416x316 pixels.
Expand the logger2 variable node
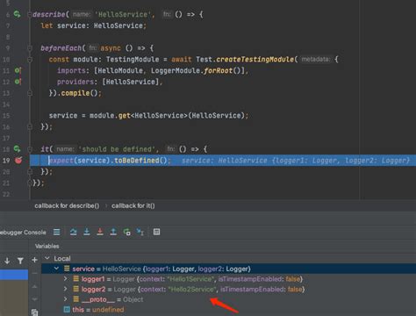click(x=65, y=289)
